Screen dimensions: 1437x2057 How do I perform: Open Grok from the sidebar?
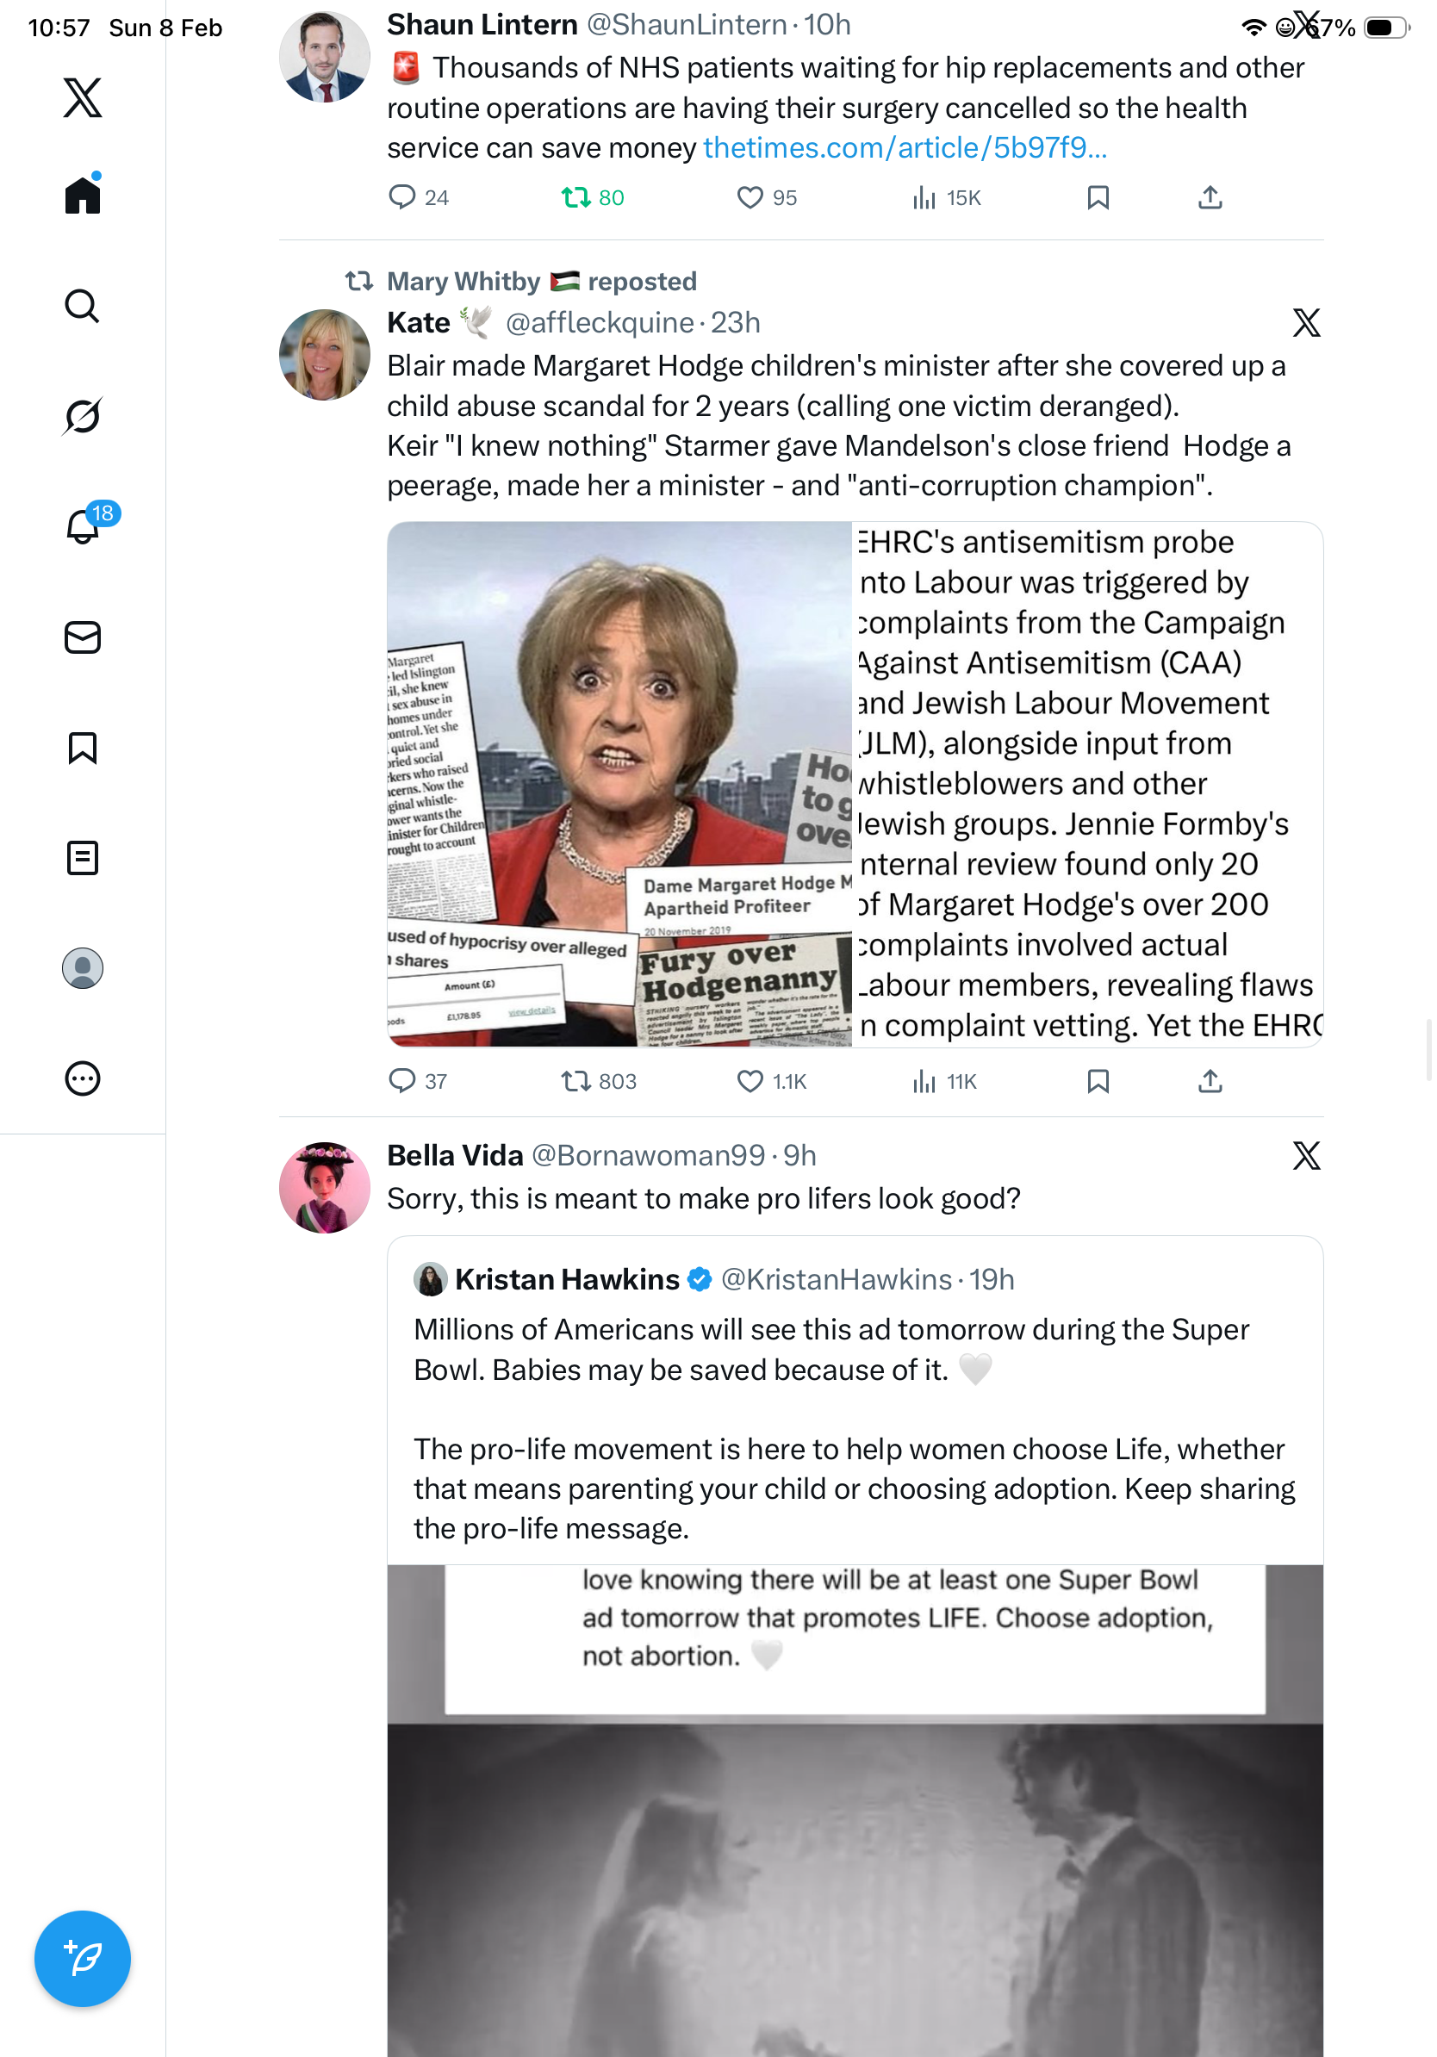coord(83,416)
